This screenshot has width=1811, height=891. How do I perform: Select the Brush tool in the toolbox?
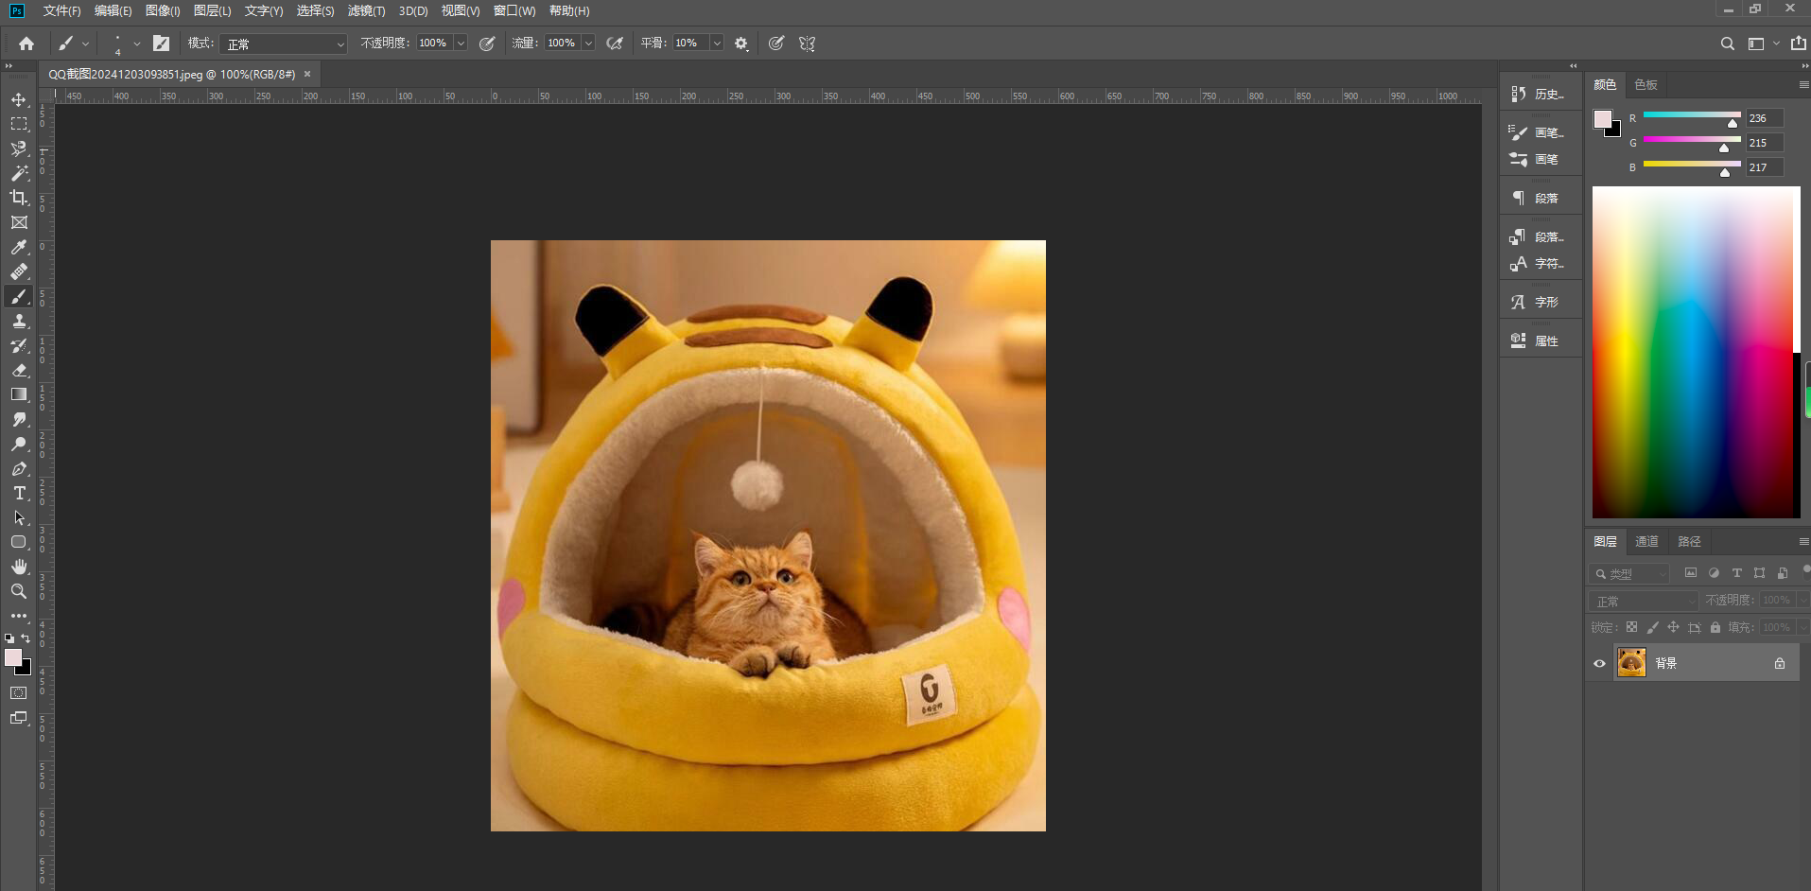(19, 296)
